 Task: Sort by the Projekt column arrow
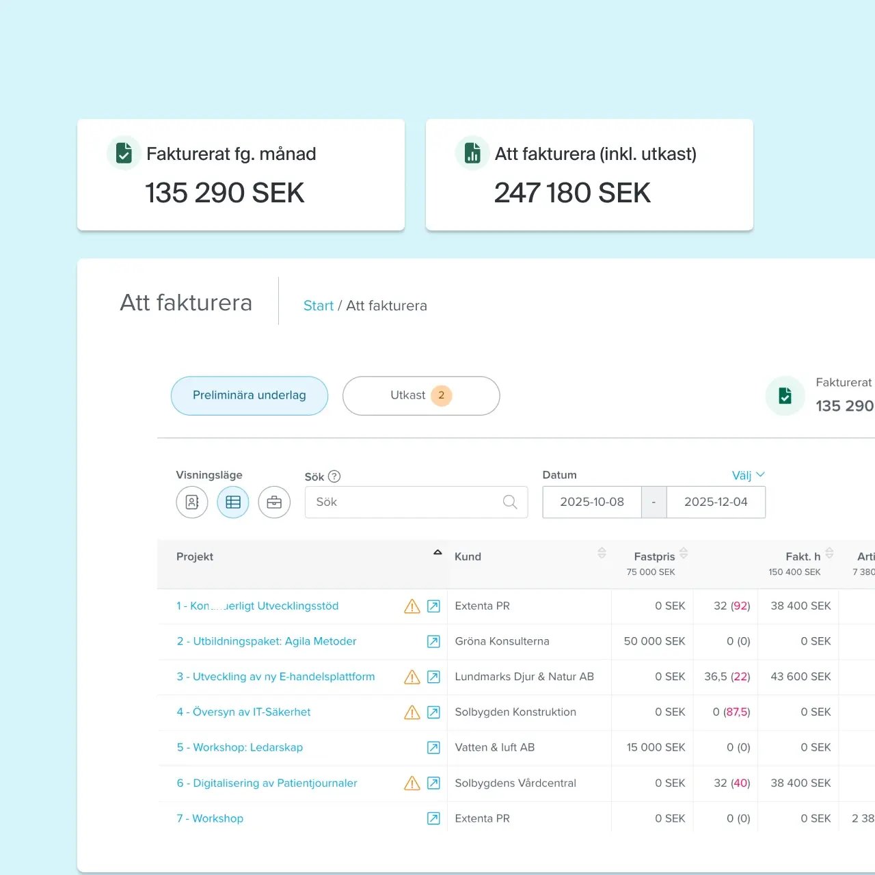click(x=437, y=552)
